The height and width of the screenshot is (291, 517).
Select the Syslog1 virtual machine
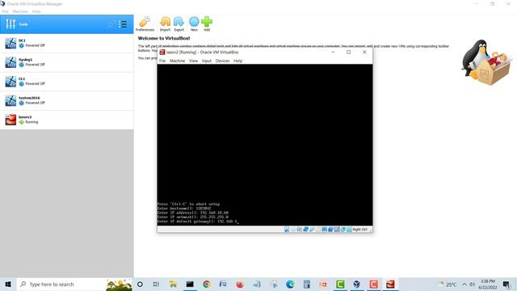[66, 62]
